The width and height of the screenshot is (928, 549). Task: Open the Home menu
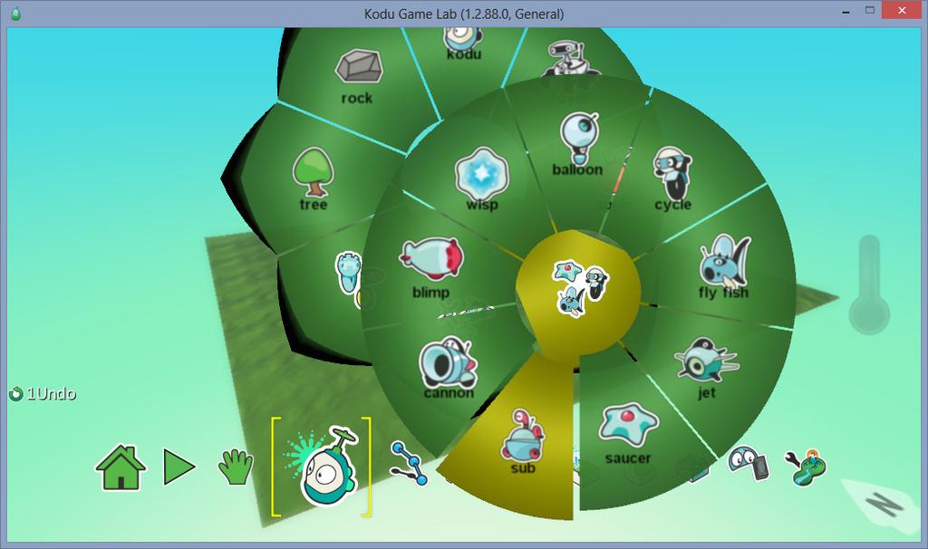point(121,467)
